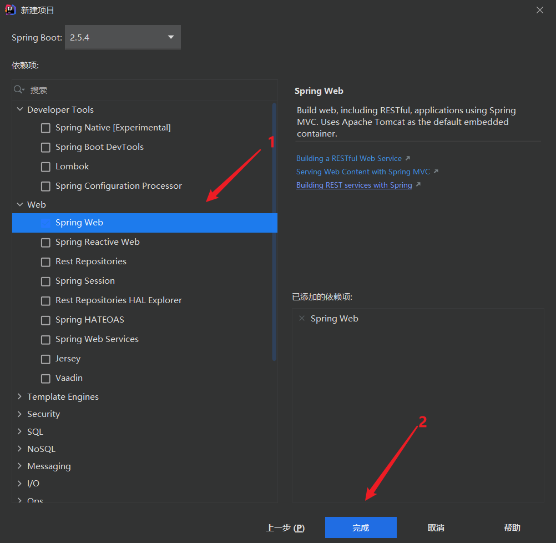Click the 帮助 help button
The width and height of the screenshot is (556, 543).
click(x=512, y=527)
